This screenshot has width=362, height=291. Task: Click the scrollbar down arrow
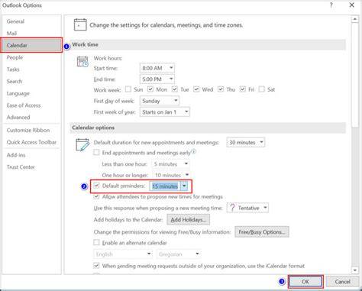tap(355, 270)
